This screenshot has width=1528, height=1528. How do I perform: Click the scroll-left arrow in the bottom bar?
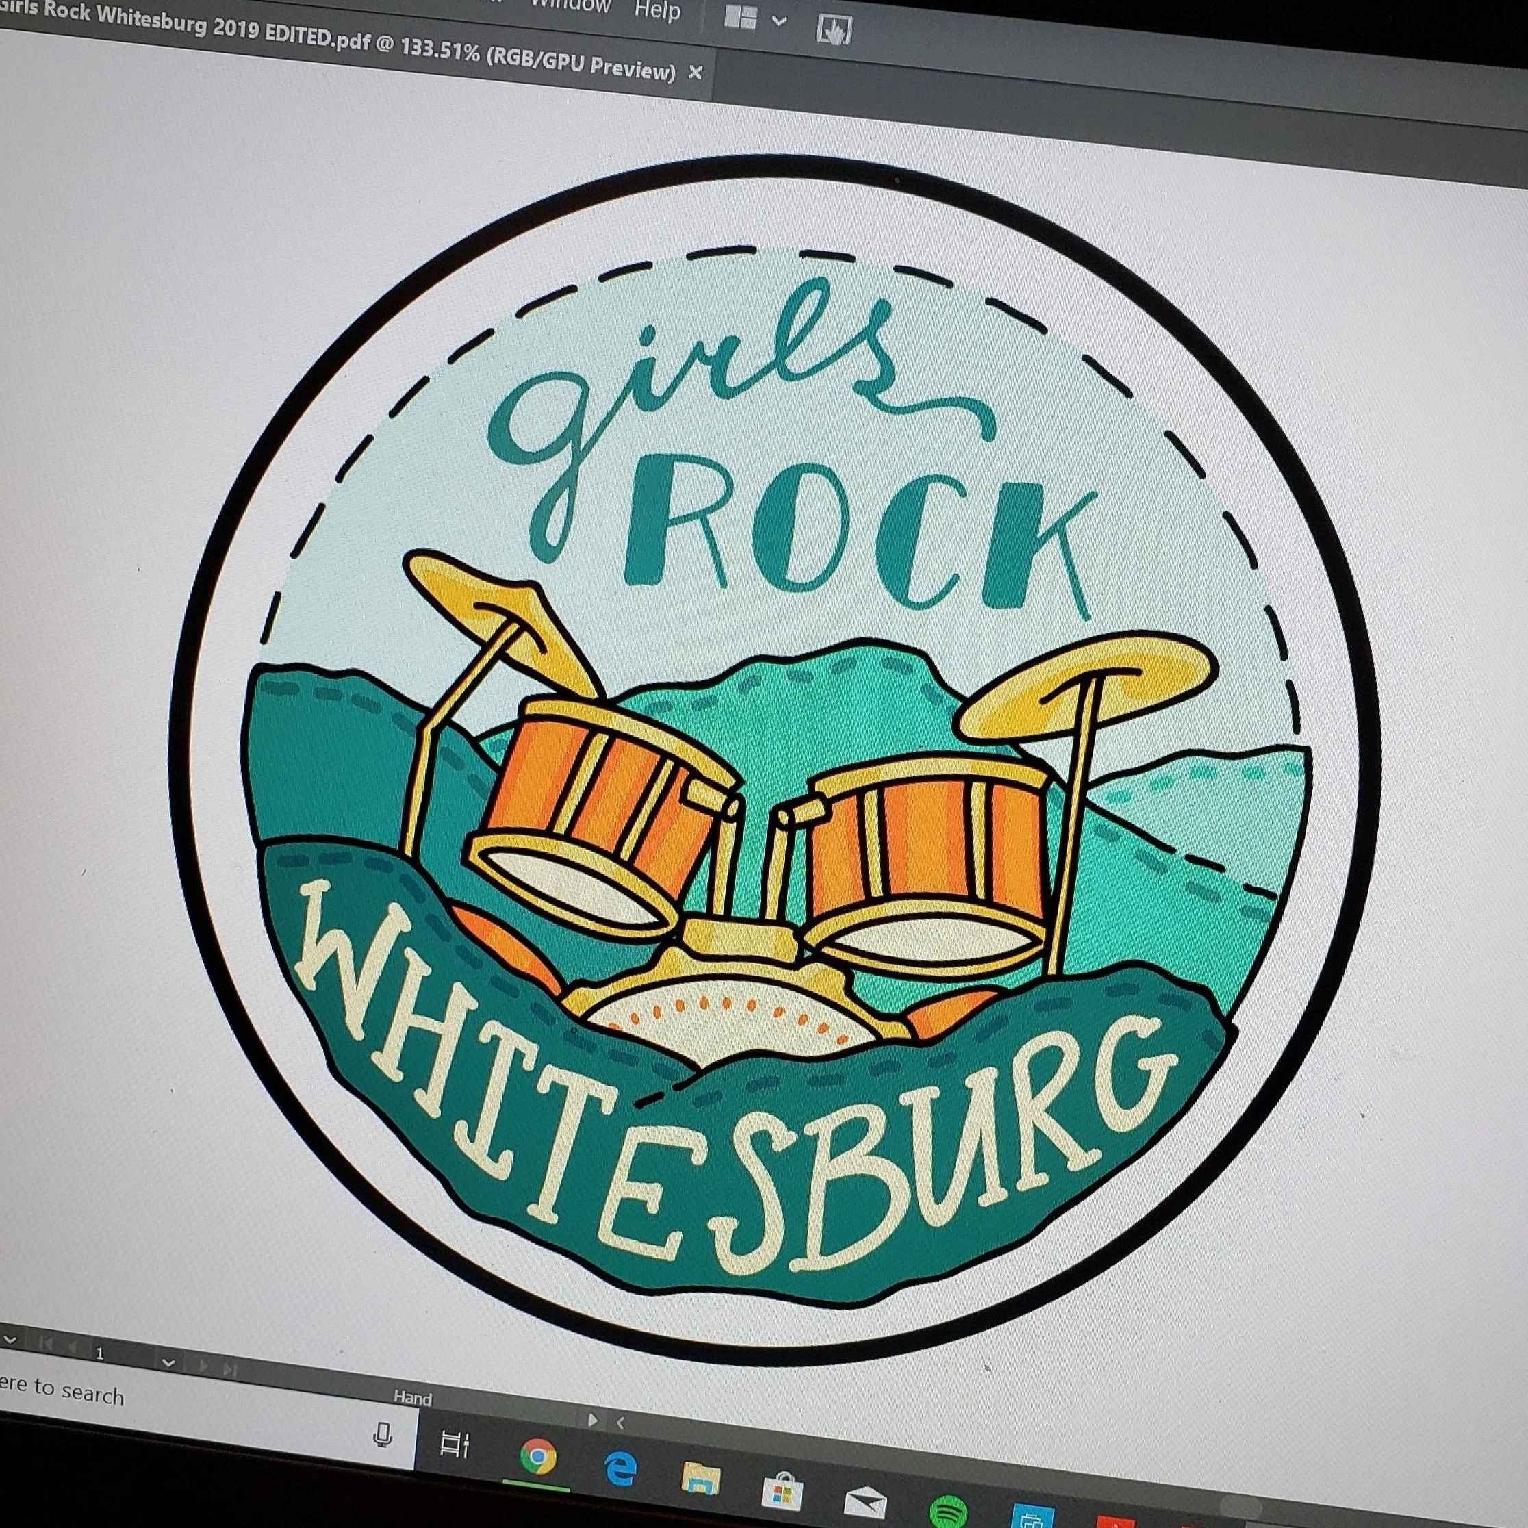pos(620,1423)
